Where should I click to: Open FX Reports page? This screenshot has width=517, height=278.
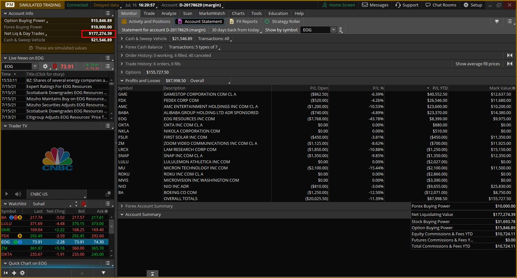(x=243, y=21)
